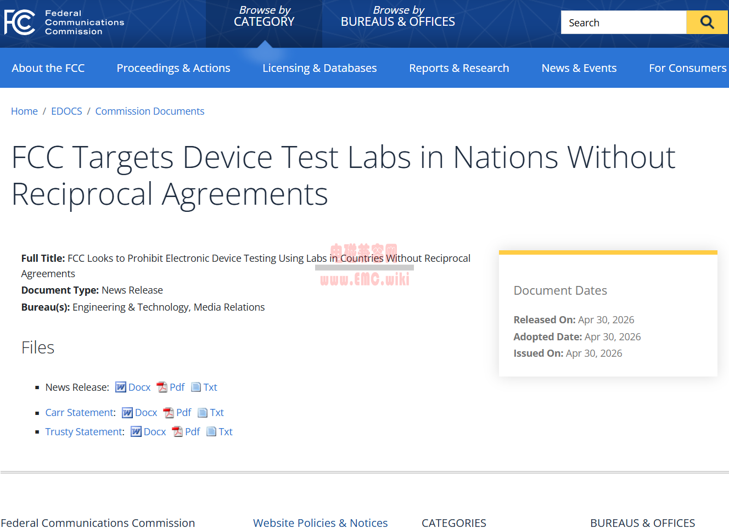Click the Adopted Date Apr 30, 2026 line
This screenshot has width=729, height=528.
[x=577, y=337]
